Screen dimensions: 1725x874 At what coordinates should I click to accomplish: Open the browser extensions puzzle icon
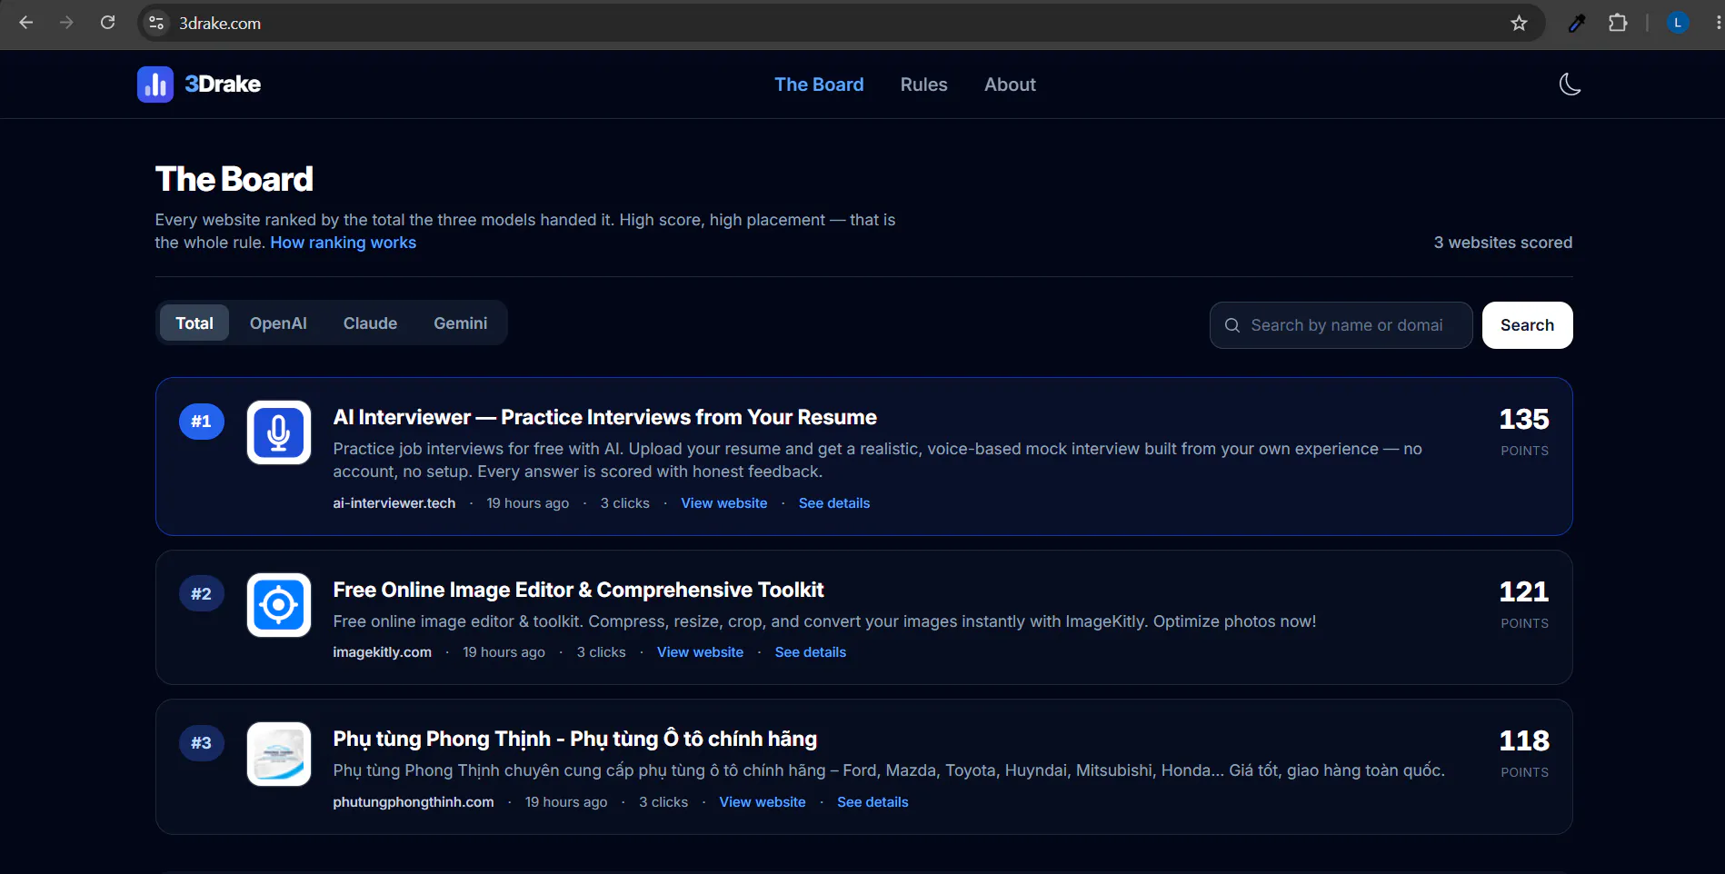click(x=1618, y=23)
